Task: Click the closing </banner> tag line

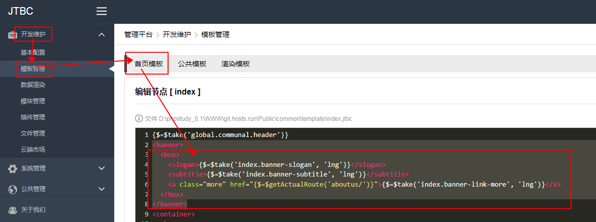Action: pyautogui.click(x=170, y=204)
